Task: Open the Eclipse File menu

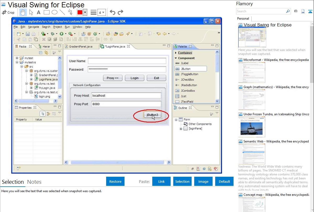Action: [16, 27]
